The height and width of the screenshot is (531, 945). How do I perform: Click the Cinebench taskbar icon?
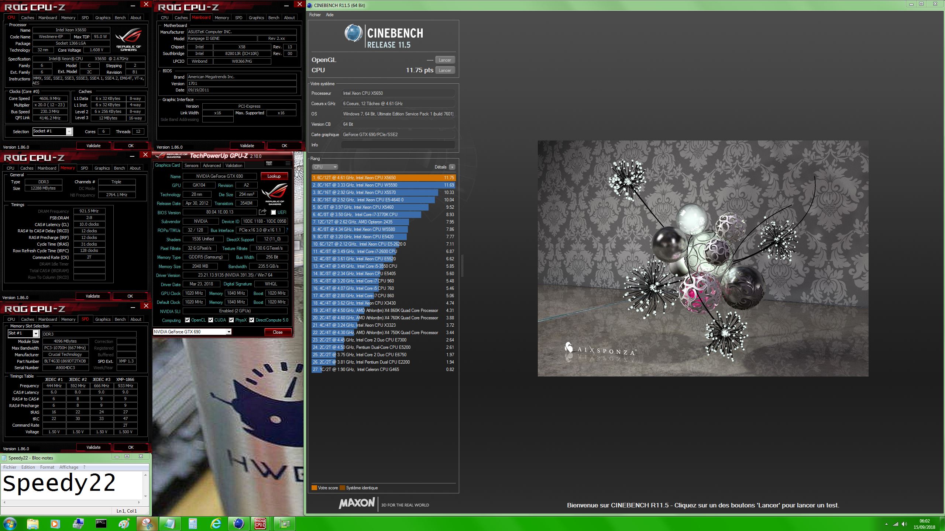click(238, 524)
